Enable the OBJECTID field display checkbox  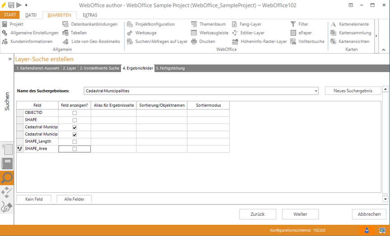74,113
